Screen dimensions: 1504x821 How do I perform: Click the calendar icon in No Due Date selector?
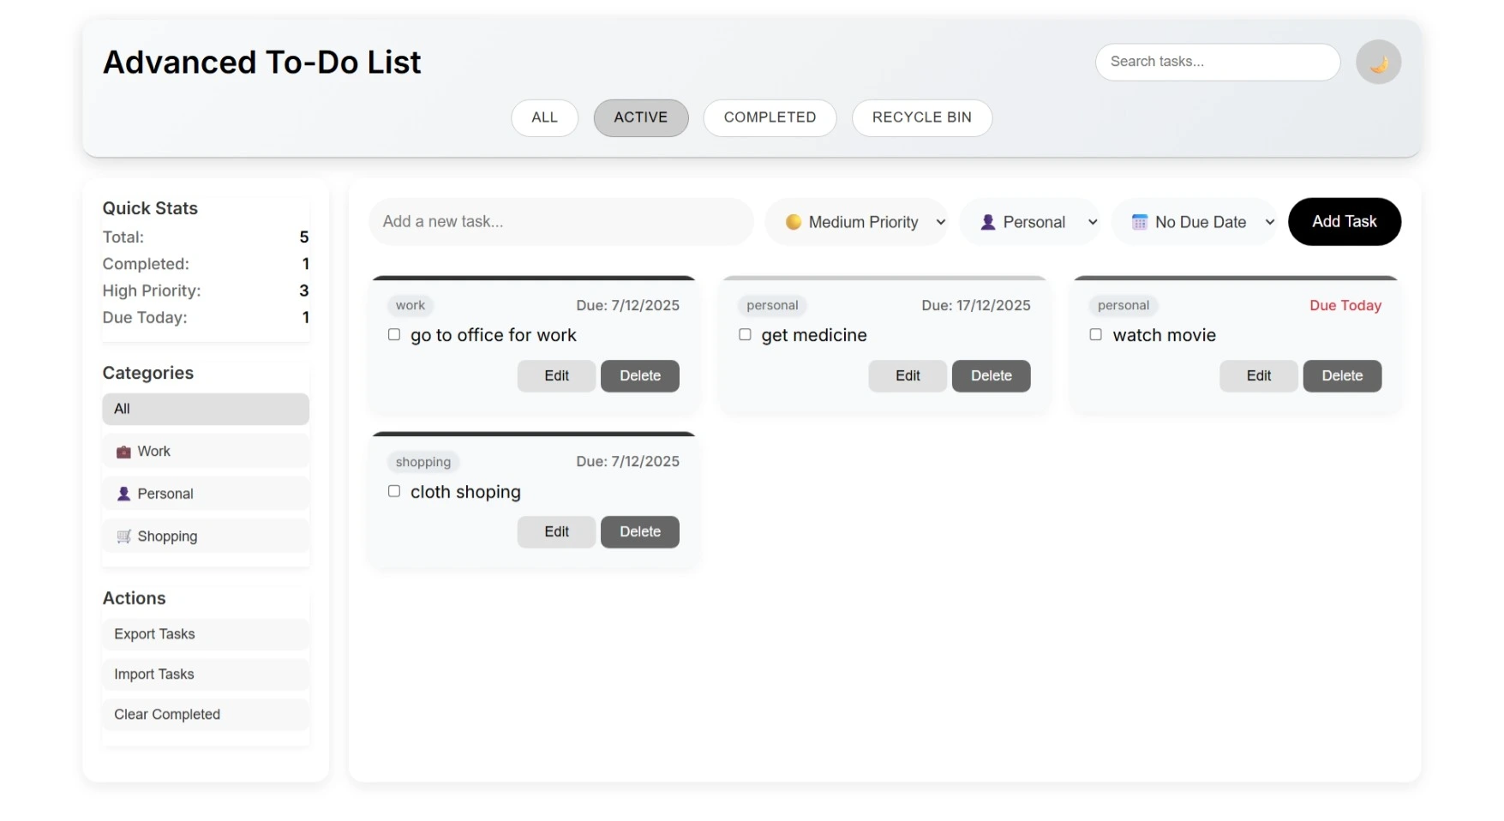point(1140,221)
